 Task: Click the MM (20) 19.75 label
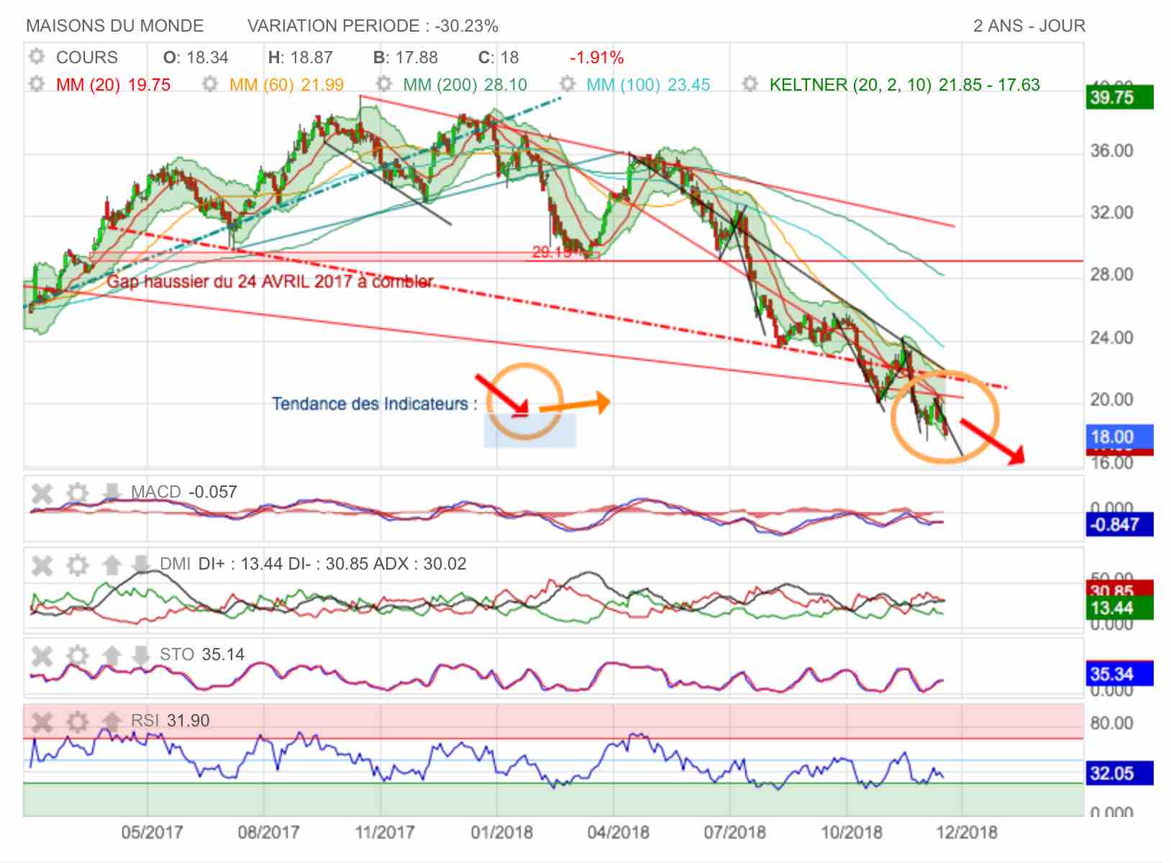point(113,85)
